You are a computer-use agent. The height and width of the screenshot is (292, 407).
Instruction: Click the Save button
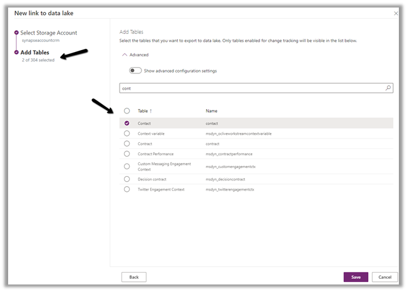pos(356,277)
